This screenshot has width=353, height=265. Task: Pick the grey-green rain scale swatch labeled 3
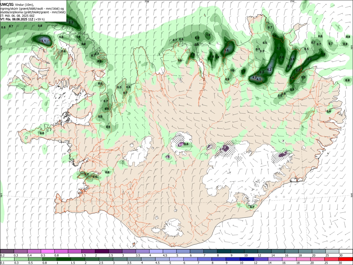click(x=120, y=259)
